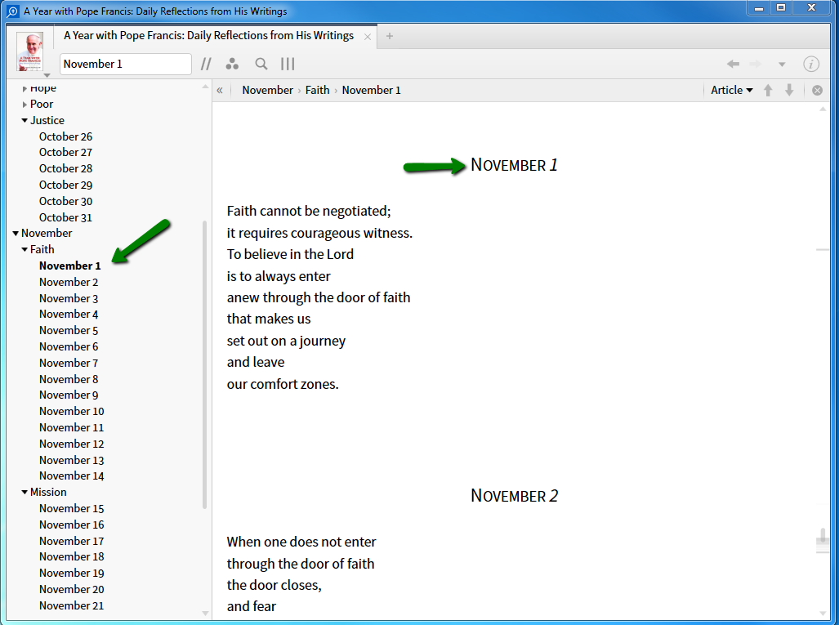The width and height of the screenshot is (839, 625).
Task: Collapse the Mission tree section
Action: 25,493
